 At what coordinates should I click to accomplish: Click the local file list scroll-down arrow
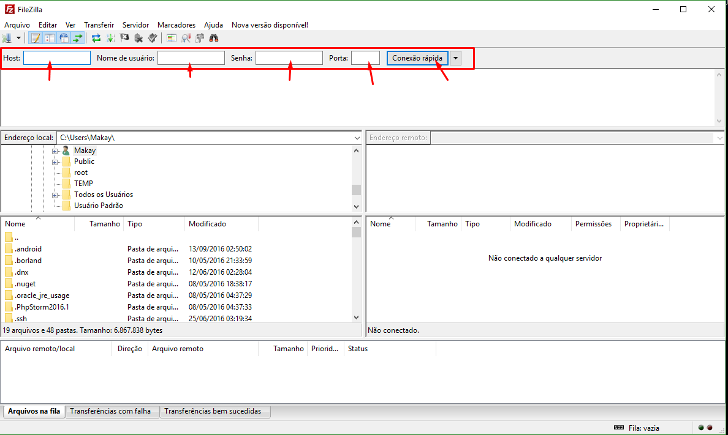click(356, 318)
